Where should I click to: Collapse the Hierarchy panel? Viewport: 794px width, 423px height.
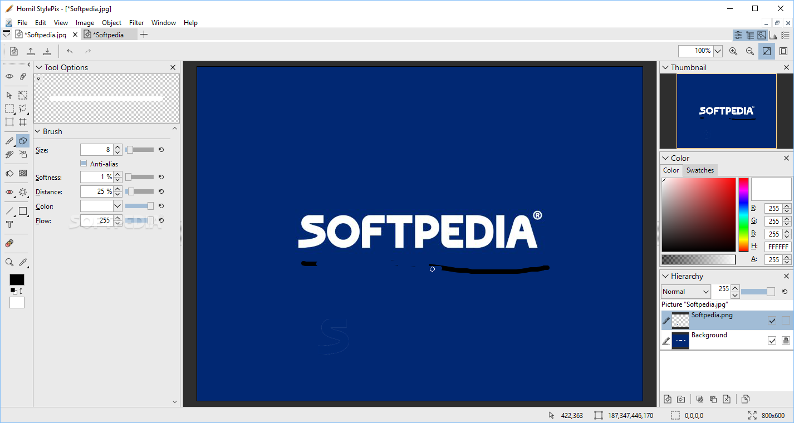(665, 276)
